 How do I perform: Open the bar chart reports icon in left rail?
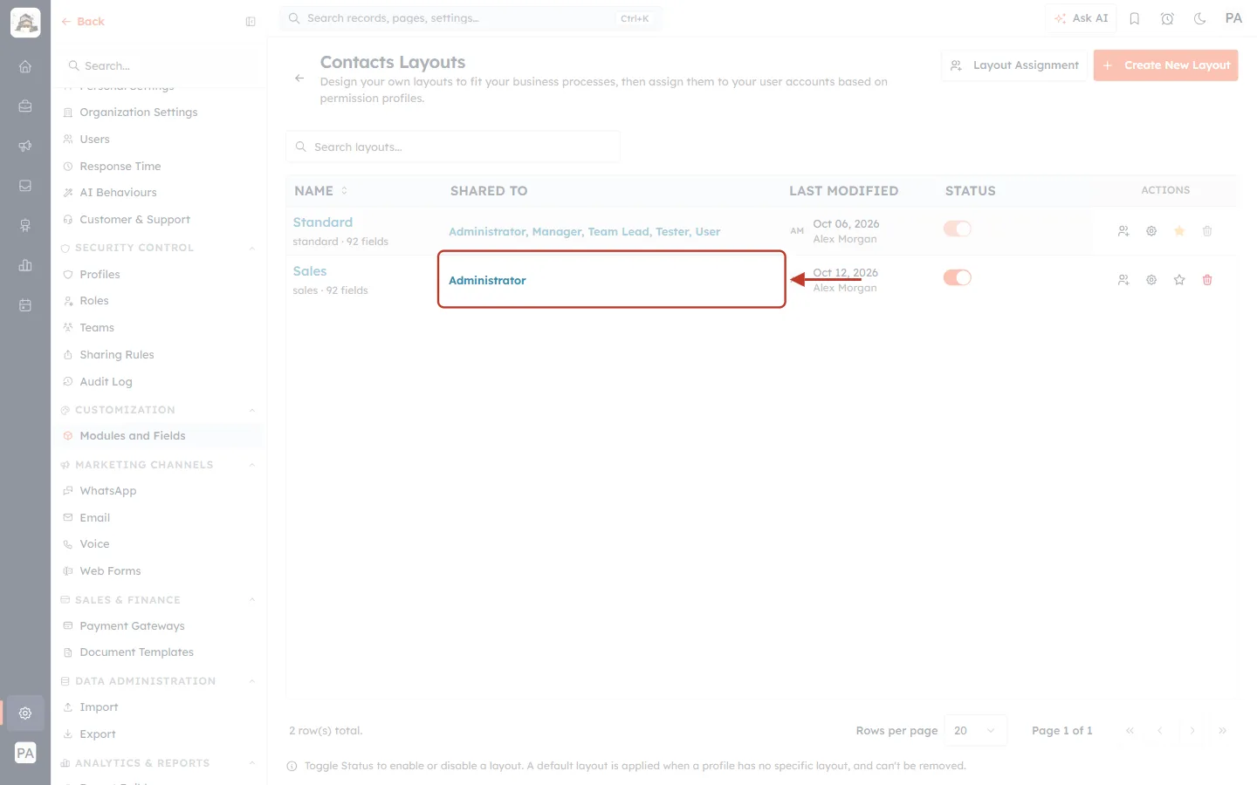pyautogui.click(x=25, y=265)
